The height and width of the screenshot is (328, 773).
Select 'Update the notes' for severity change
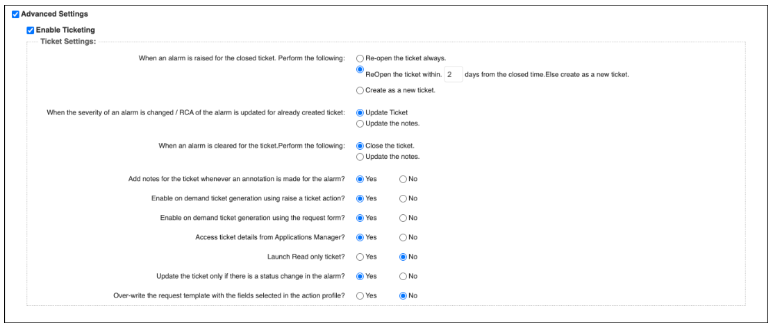(360, 123)
